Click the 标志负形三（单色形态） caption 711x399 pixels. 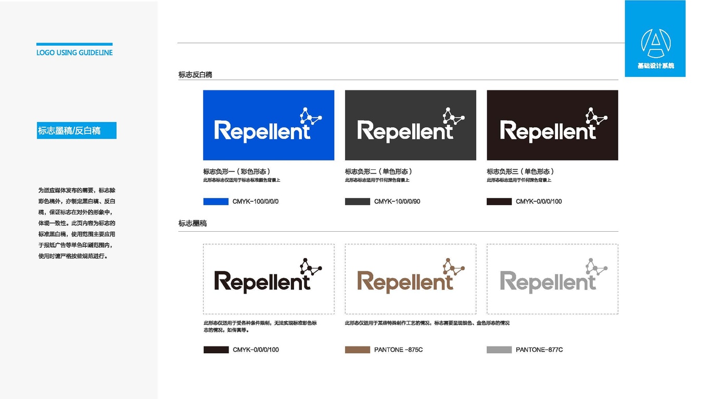pos(521,171)
